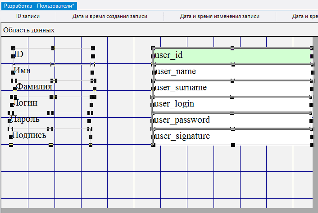The image size is (318, 213).
Task: Click the user_name text field
Action: (232, 72)
